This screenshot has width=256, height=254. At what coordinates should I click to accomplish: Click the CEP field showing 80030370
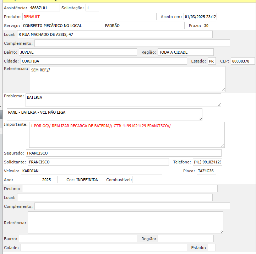tap(243, 61)
